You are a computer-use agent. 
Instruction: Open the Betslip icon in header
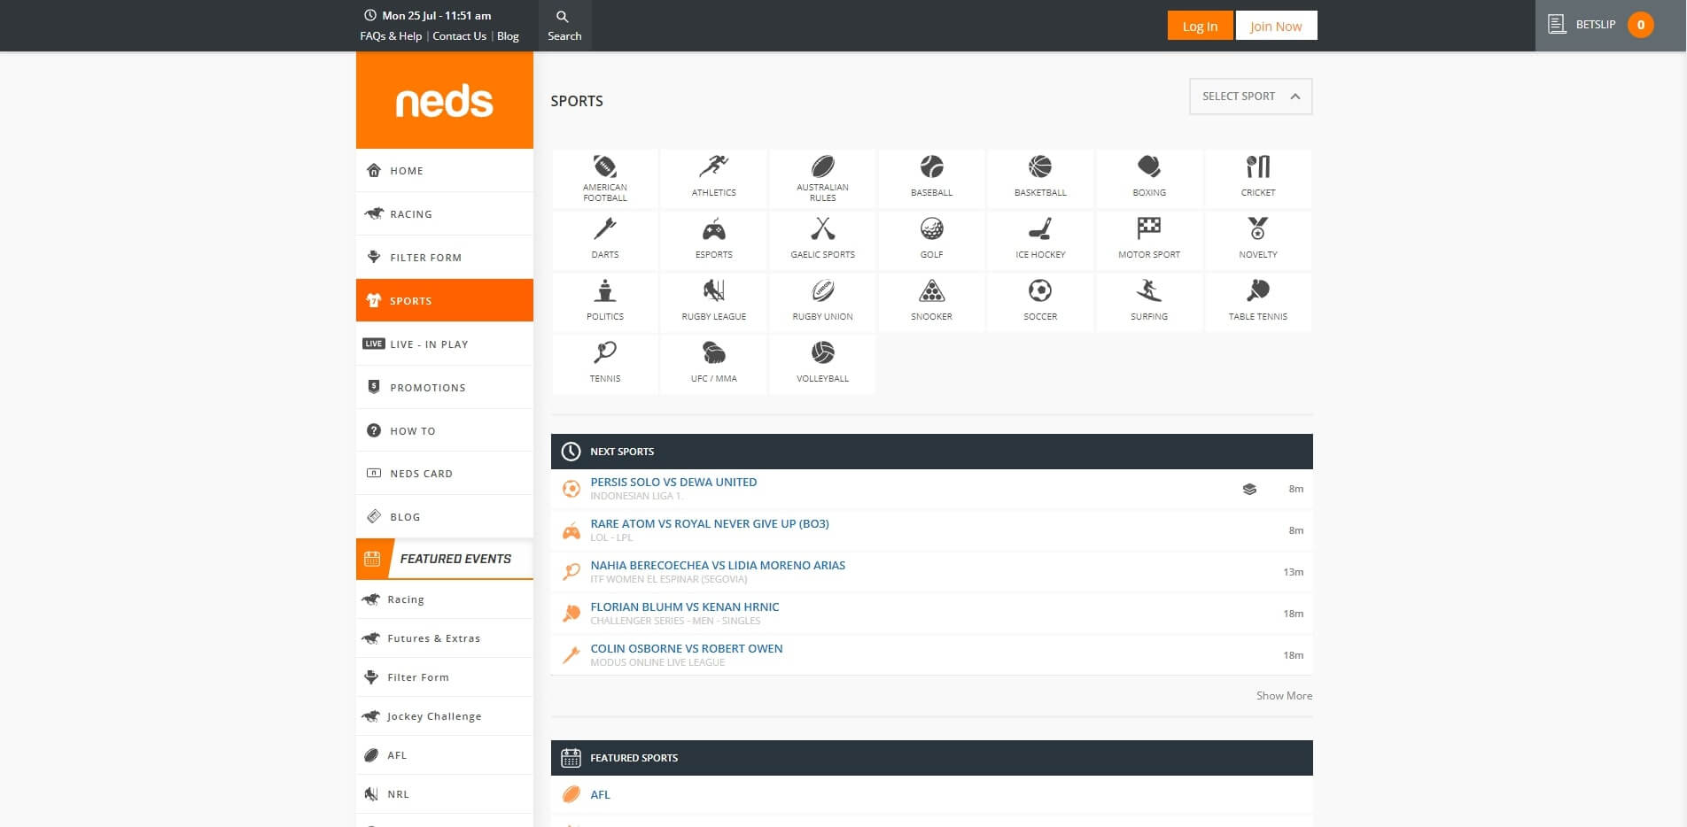[x=1557, y=25]
